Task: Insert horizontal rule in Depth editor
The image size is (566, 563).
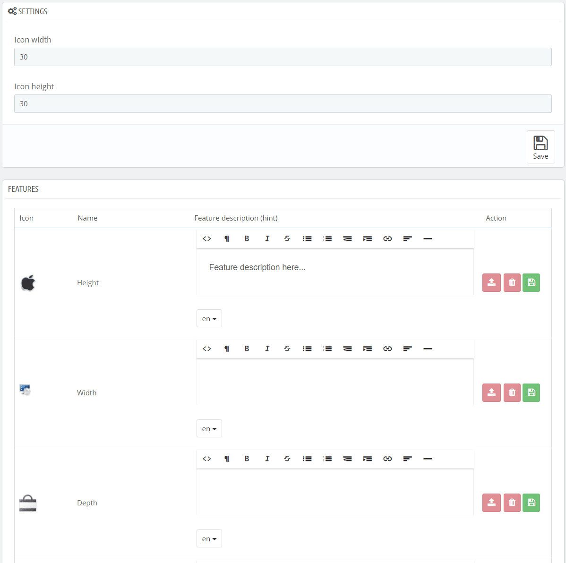Action: (x=428, y=459)
